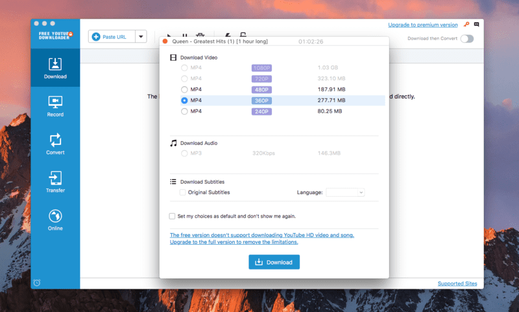Select the MP4 360P radio button

[184, 100]
